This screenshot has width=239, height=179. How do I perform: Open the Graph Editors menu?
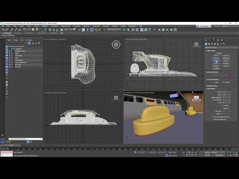(x=65, y=26)
